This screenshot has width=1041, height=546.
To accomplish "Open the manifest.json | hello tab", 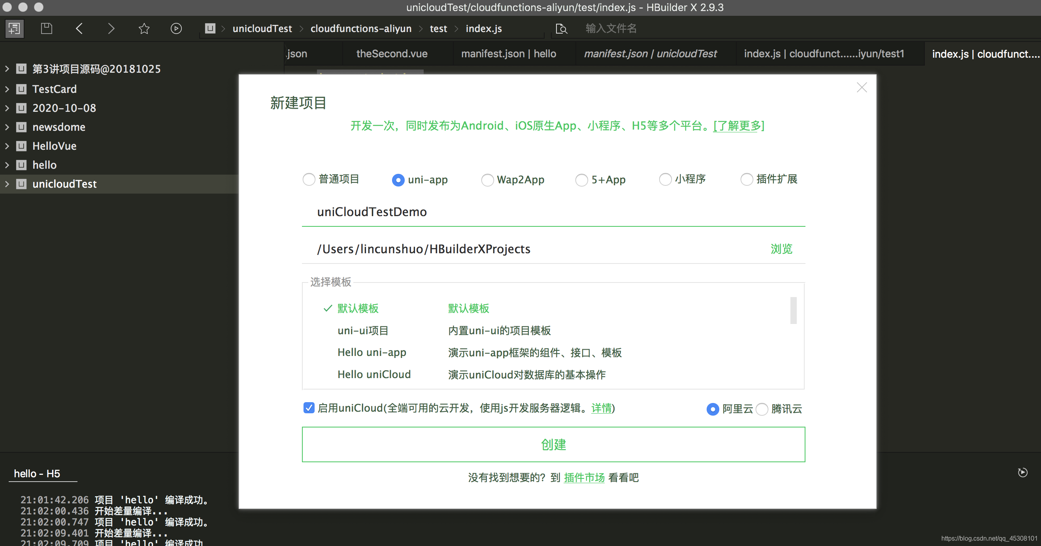I will pyautogui.click(x=508, y=53).
